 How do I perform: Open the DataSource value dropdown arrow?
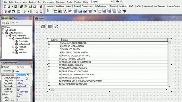[27, 75]
